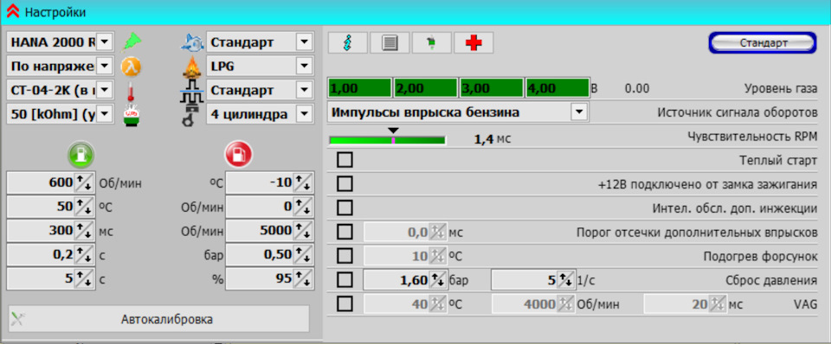Viewport: 831px width, 344px height.
Task: Click the flame fuel type icon
Action: [192, 67]
